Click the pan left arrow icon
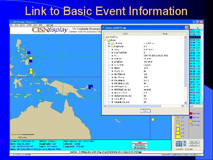213x160 pixels. [177, 144]
